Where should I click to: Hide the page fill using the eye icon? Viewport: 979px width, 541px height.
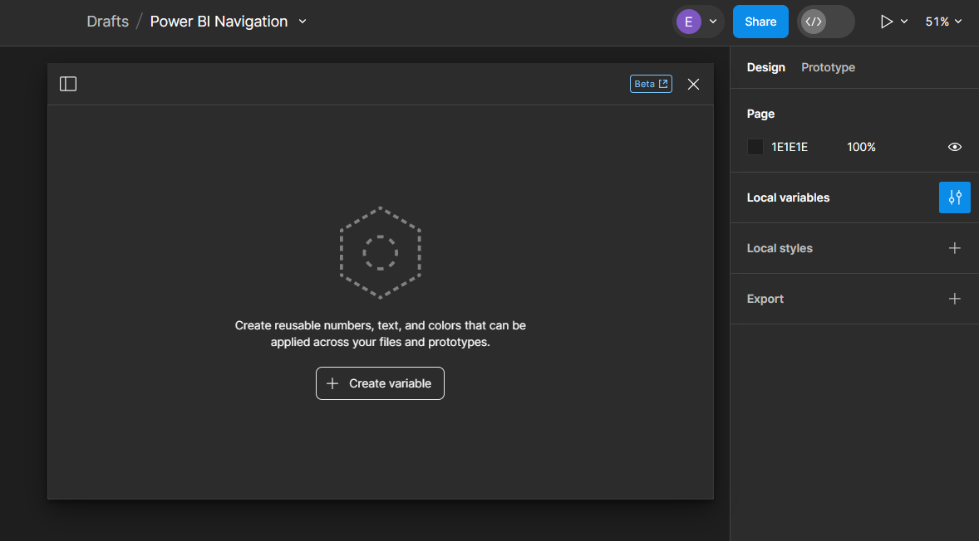pyautogui.click(x=954, y=146)
